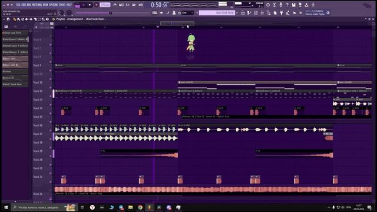
Task: Click the microphone recording icon
Action: click(x=280, y=5)
